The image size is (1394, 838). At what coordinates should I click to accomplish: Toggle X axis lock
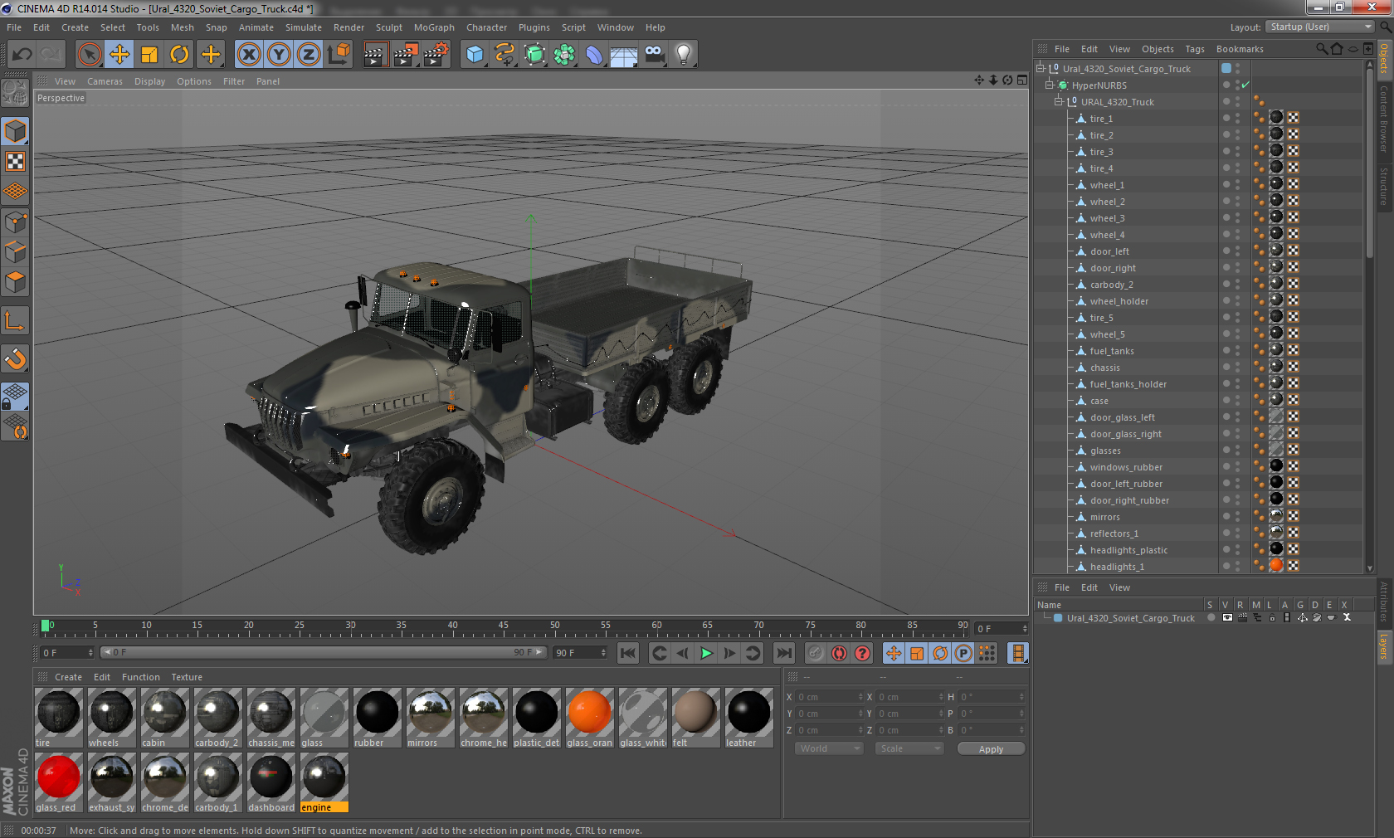tap(248, 55)
